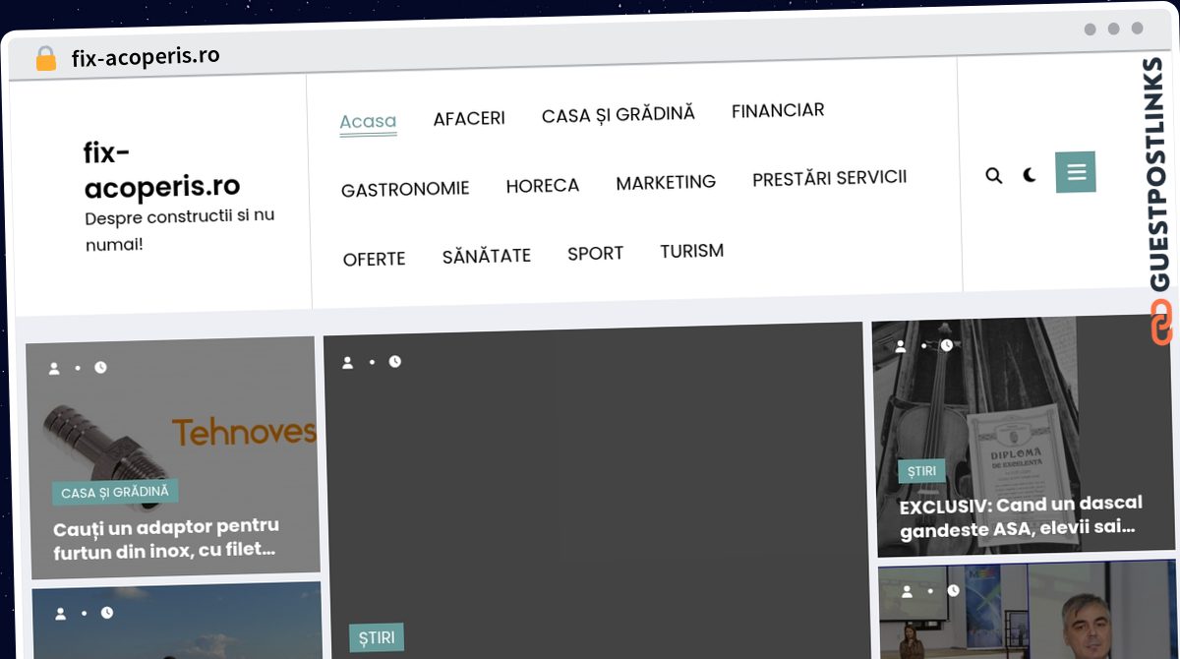Click the fix-acoperis.ro address bar text
The image size is (1180, 659).
146,57
